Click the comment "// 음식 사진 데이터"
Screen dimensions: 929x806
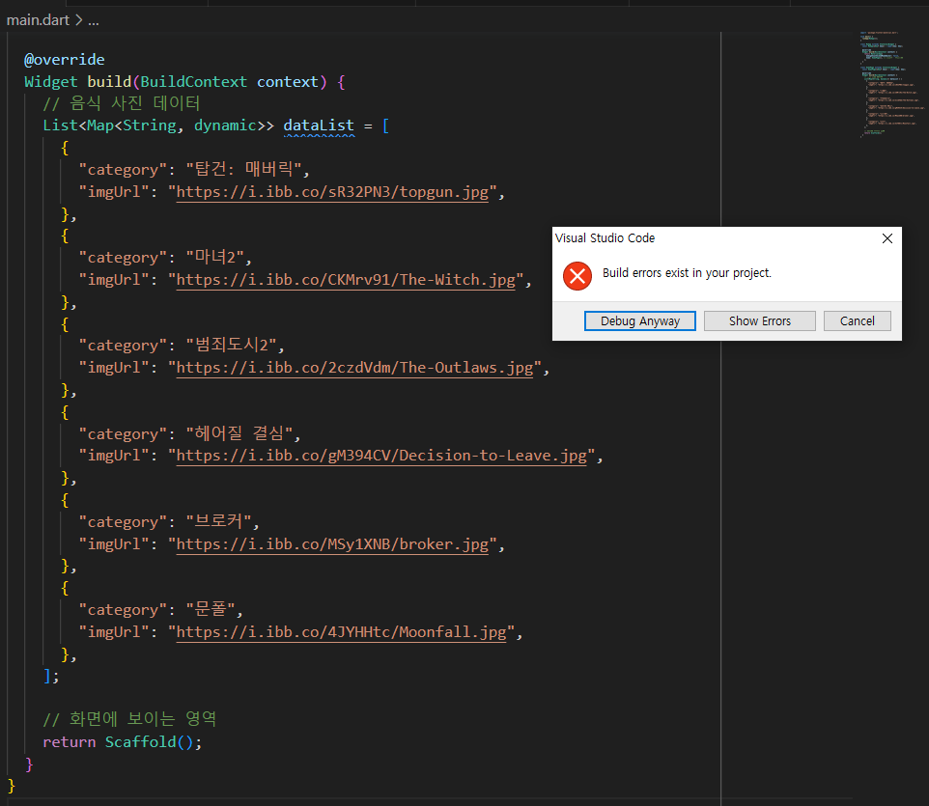click(x=122, y=103)
